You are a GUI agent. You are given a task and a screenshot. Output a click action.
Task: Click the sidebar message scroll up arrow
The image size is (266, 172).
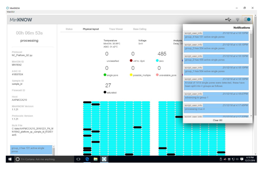(x=54, y=147)
